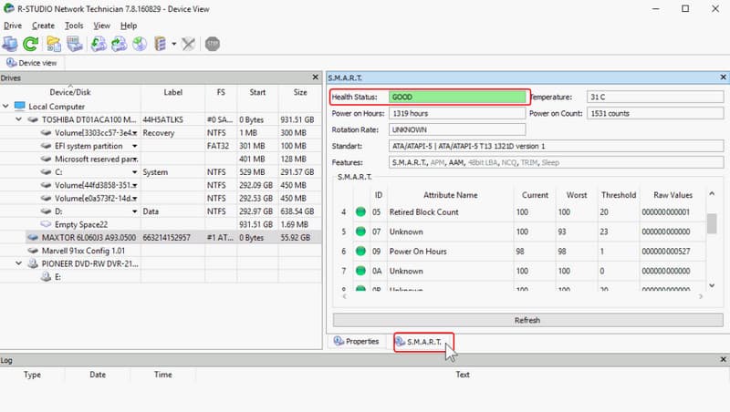730x412 pixels.
Task: Click the Connect to Remote computer icon
Action: 10,44
